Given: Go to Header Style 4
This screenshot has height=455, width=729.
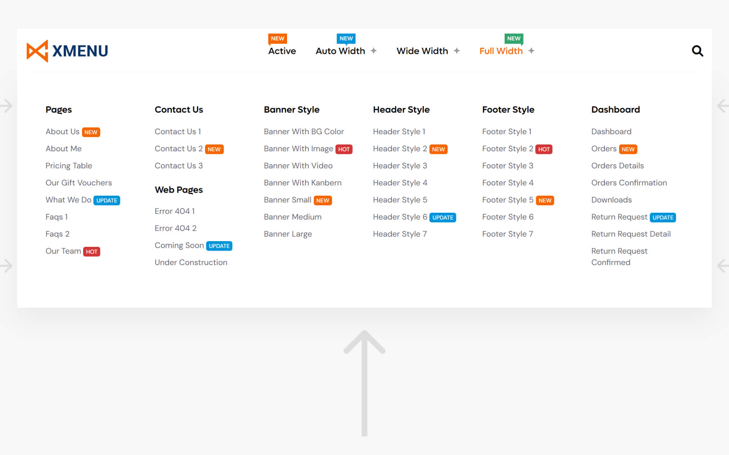Looking at the screenshot, I should point(400,183).
